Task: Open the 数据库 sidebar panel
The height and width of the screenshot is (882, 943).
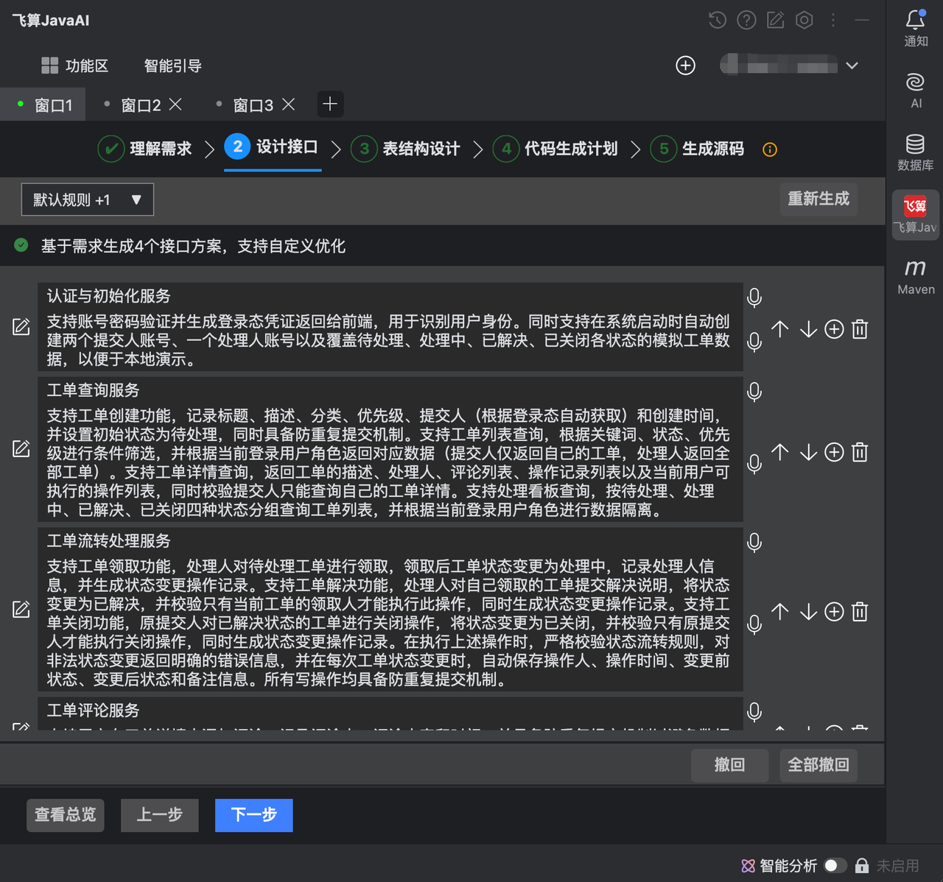Action: (x=916, y=152)
